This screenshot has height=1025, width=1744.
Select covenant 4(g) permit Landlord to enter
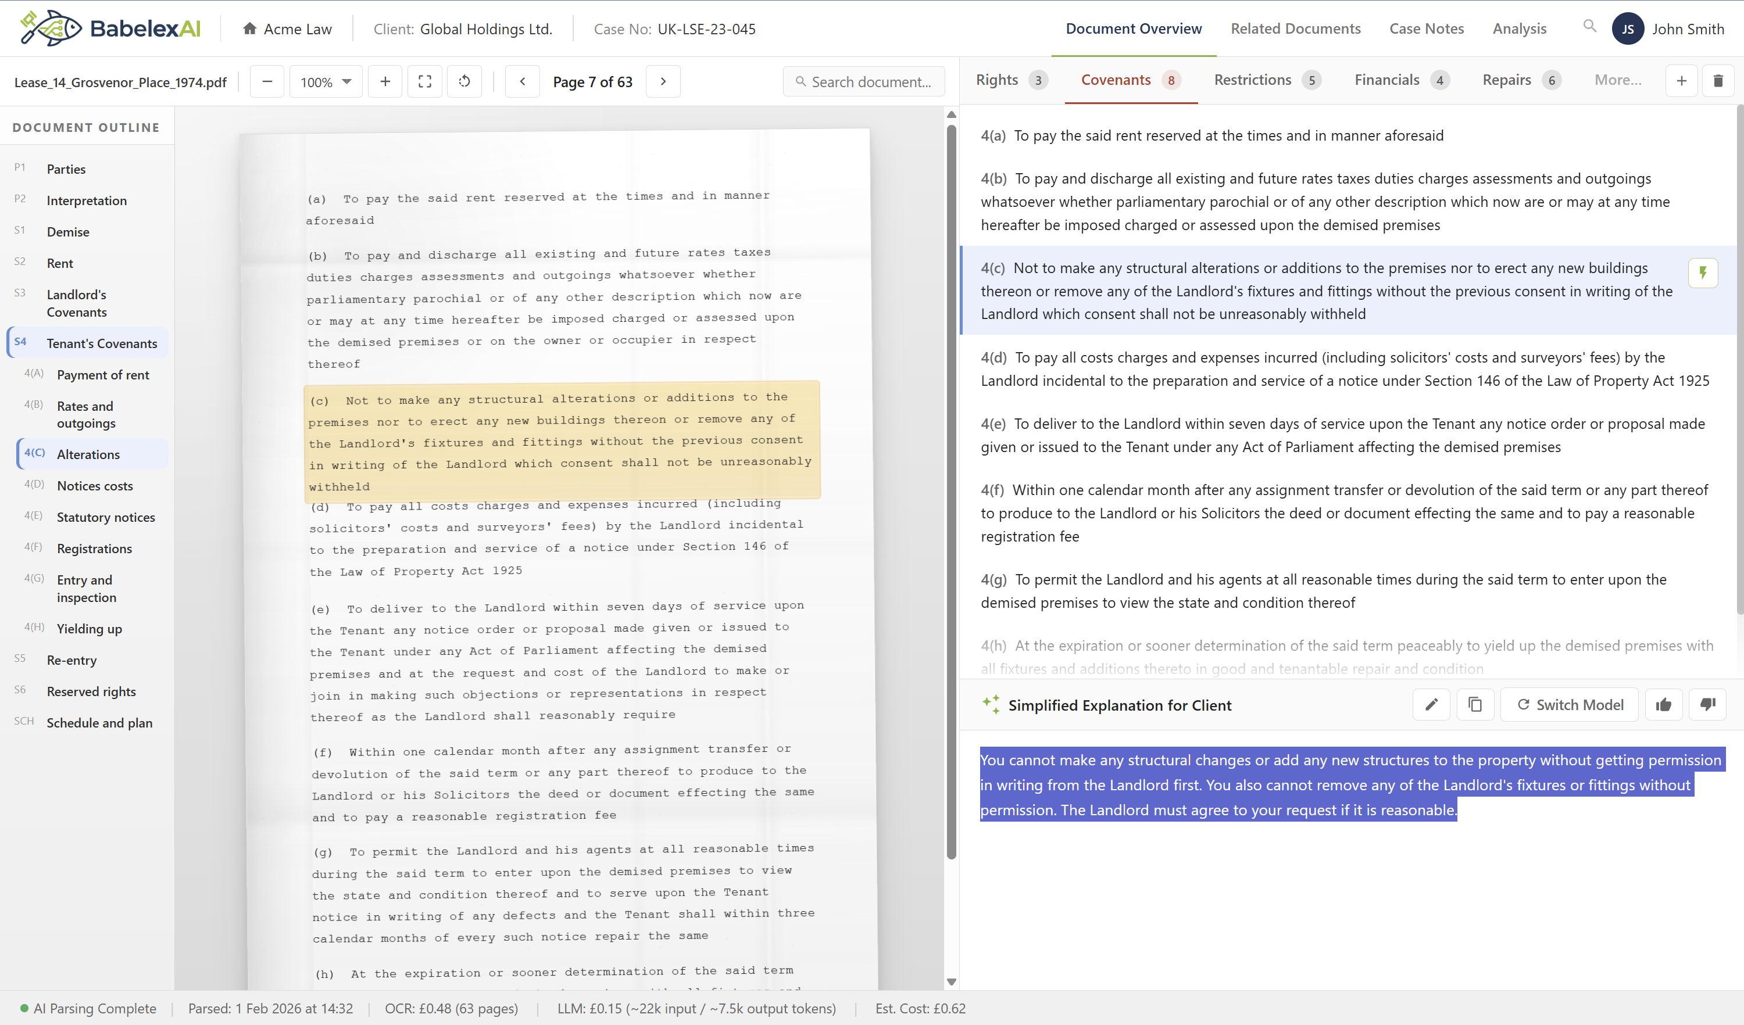click(1348, 591)
